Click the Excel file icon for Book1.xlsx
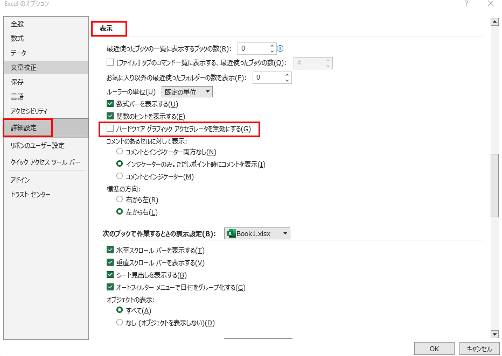 click(232, 233)
